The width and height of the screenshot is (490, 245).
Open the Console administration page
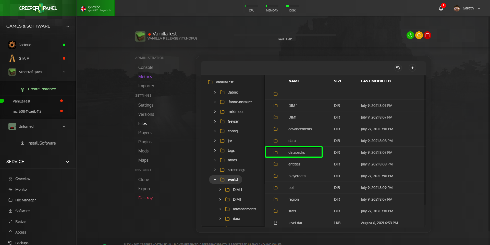pyautogui.click(x=146, y=67)
